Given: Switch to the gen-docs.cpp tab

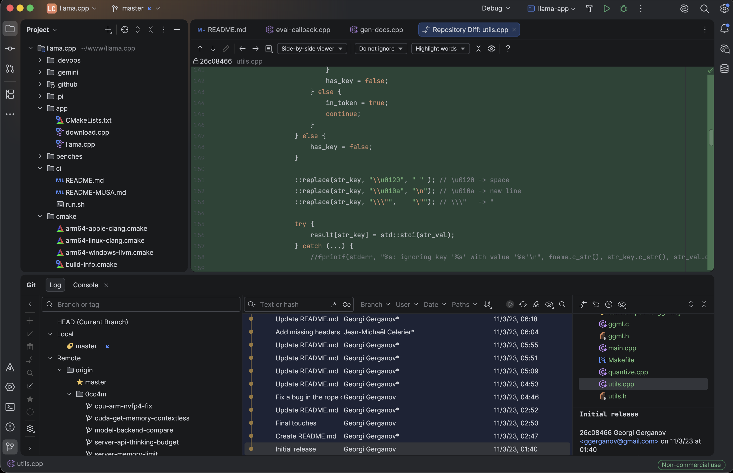Looking at the screenshot, I should click(376, 30).
